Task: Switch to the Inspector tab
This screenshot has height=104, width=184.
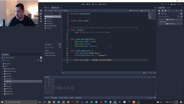Action: pyautogui.click(x=162, y=8)
